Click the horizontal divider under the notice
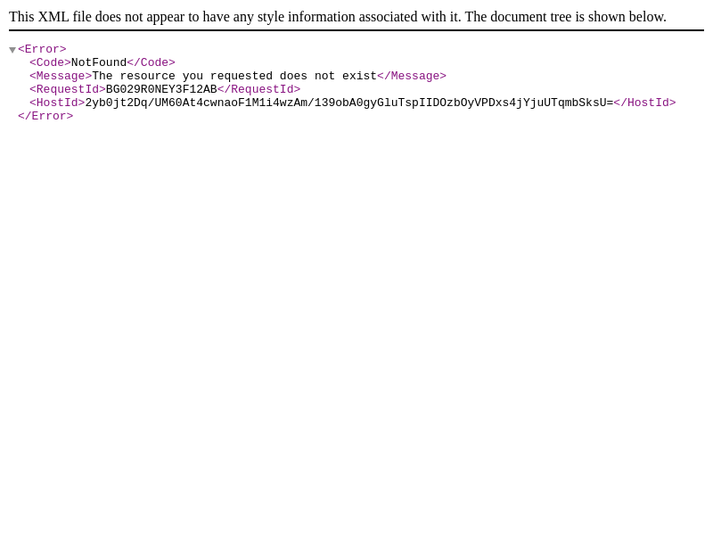This screenshot has height=535, width=713. pyautogui.click(x=356, y=30)
